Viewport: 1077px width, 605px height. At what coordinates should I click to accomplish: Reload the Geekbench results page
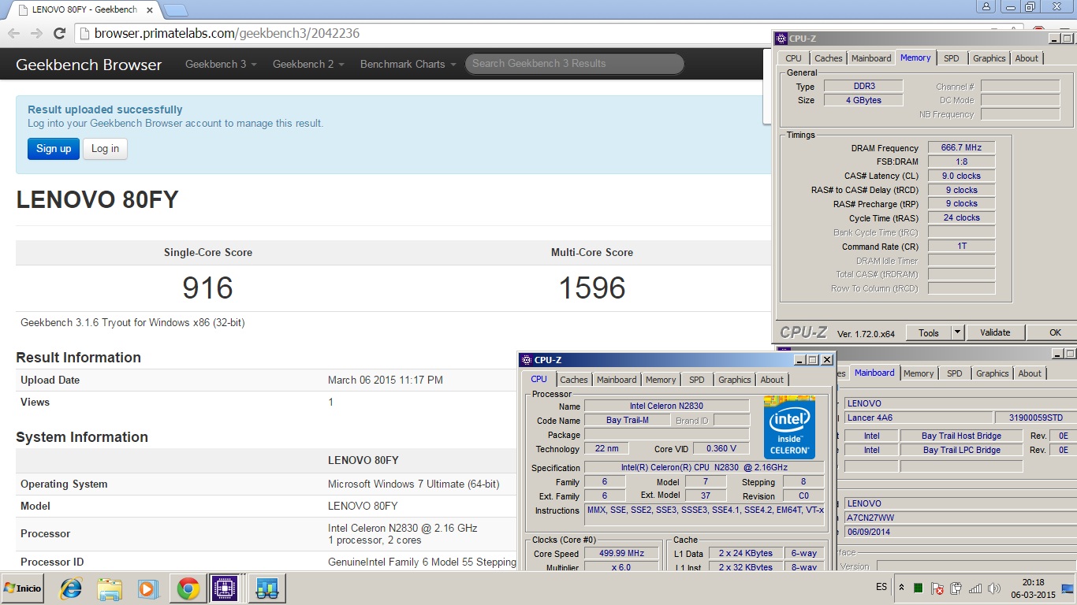click(59, 33)
